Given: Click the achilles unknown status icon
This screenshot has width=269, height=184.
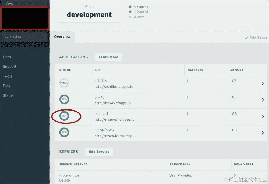Looking at the screenshot, I should pos(64,83).
